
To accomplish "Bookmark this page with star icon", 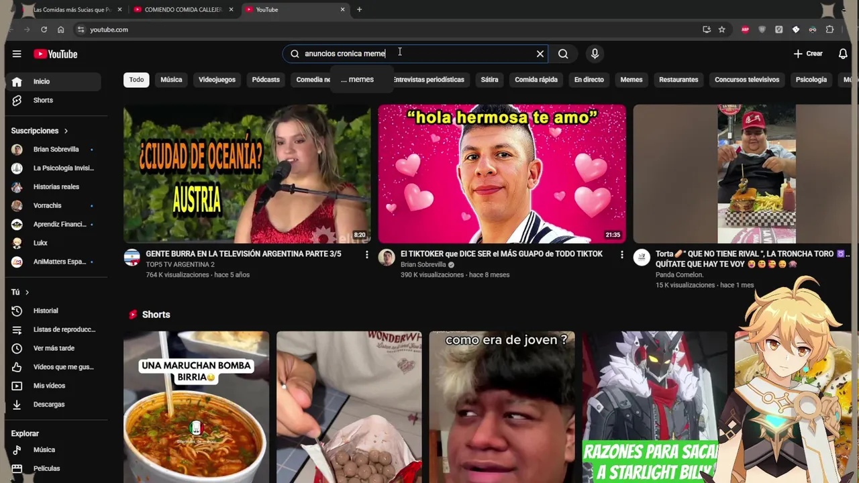I will (x=721, y=30).
